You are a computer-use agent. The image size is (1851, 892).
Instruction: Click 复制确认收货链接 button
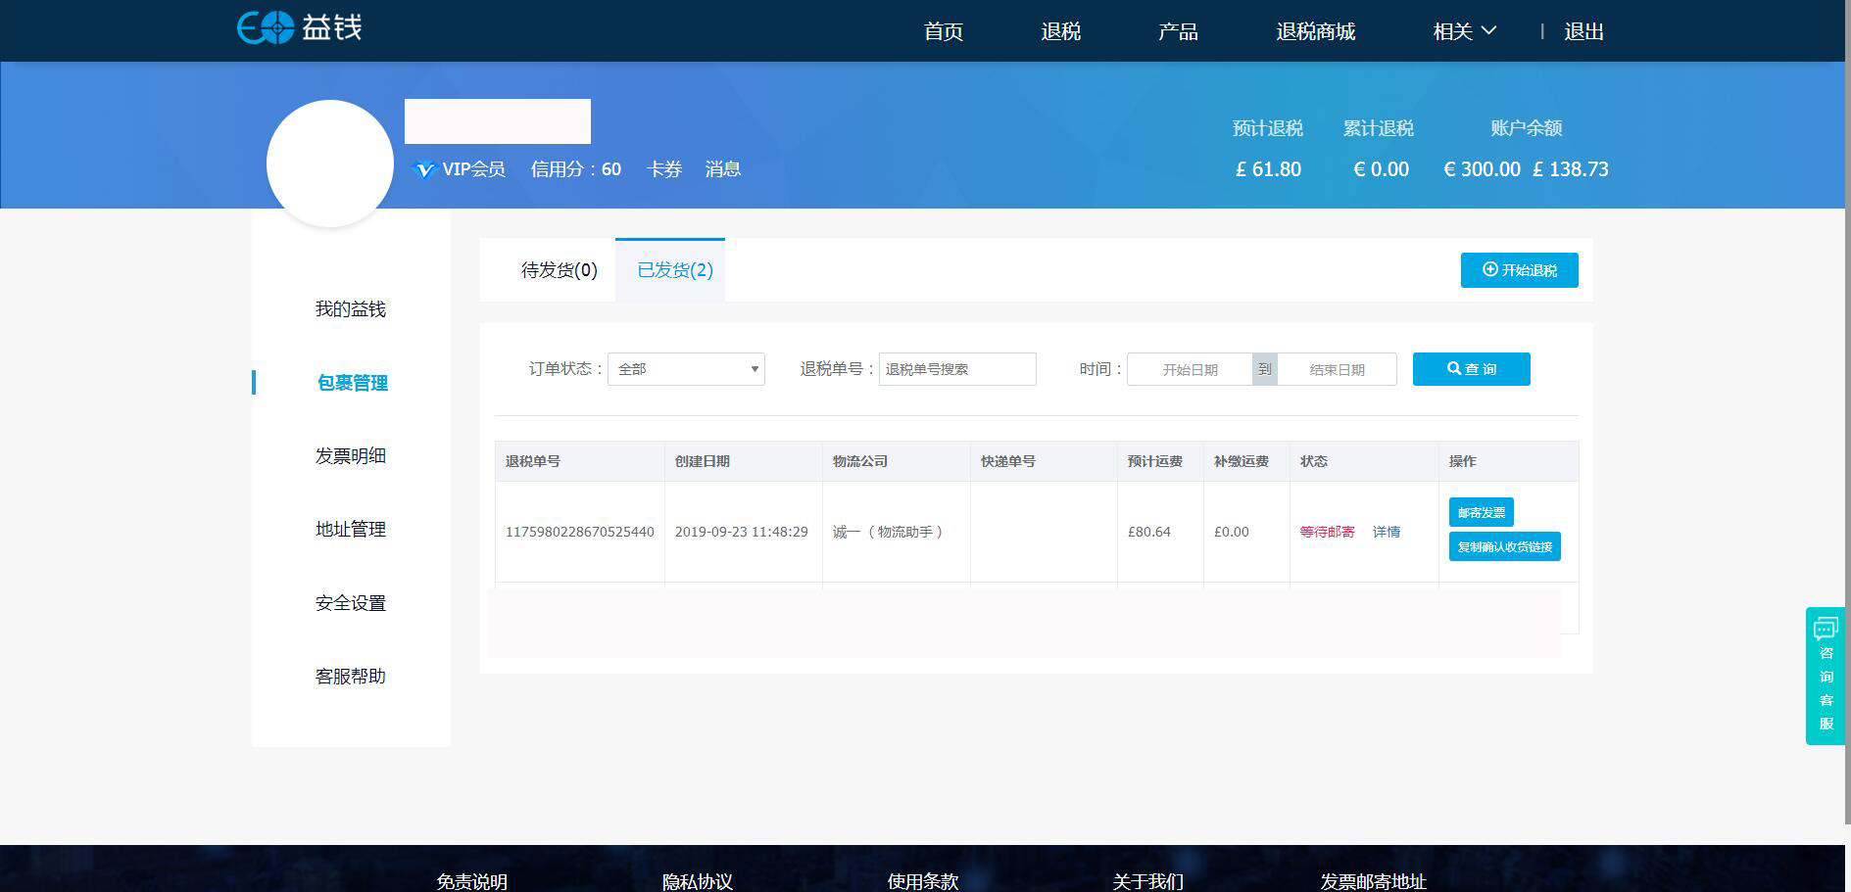coord(1505,546)
